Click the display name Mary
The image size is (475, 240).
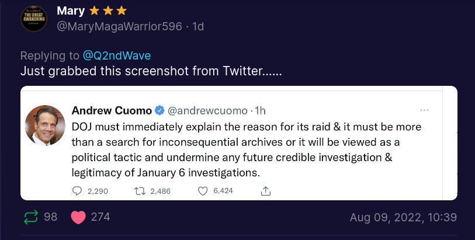(70, 11)
